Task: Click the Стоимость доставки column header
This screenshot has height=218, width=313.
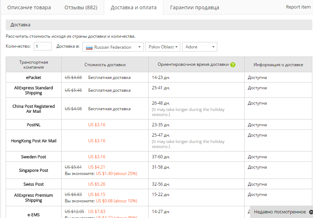Action: pyautogui.click(x=105, y=65)
